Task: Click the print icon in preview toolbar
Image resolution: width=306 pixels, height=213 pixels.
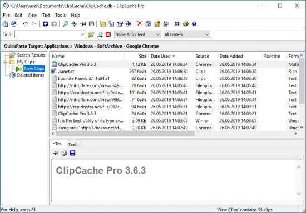Action: [x=64, y=153]
